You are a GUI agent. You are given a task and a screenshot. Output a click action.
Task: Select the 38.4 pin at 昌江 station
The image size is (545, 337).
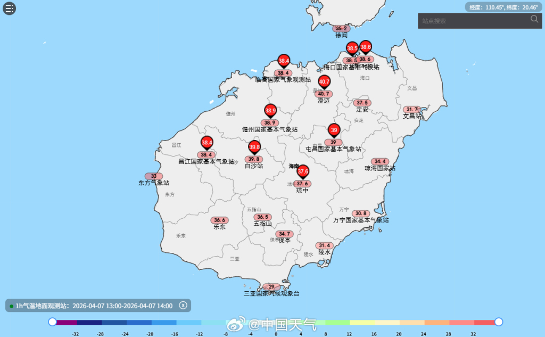pyautogui.click(x=207, y=143)
